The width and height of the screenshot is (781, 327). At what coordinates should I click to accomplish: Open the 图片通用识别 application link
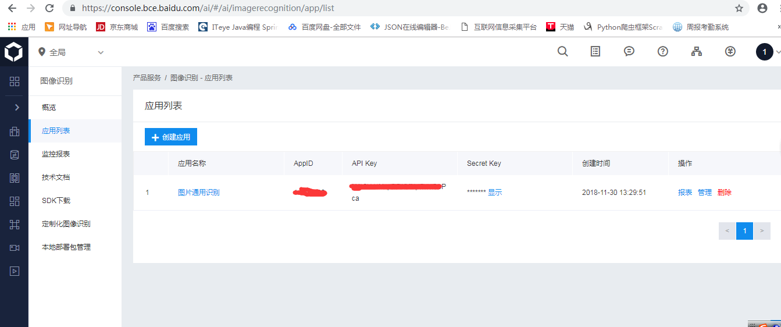click(199, 193)
